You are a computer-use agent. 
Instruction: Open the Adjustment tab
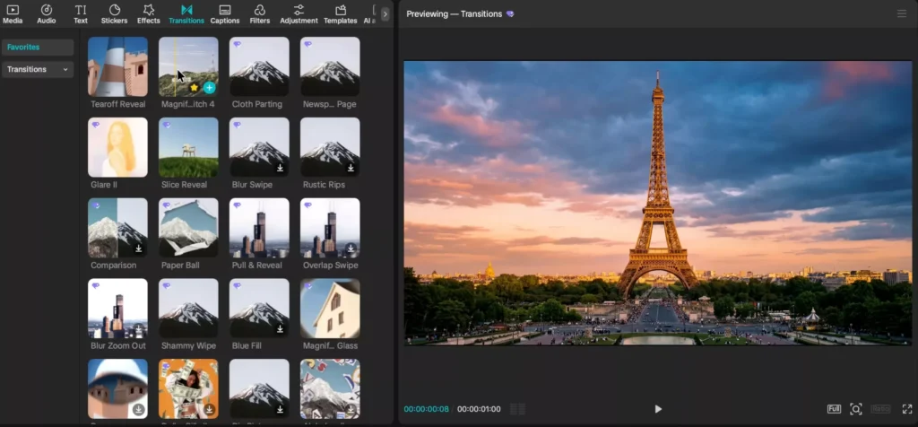click(x=299, y=14)
